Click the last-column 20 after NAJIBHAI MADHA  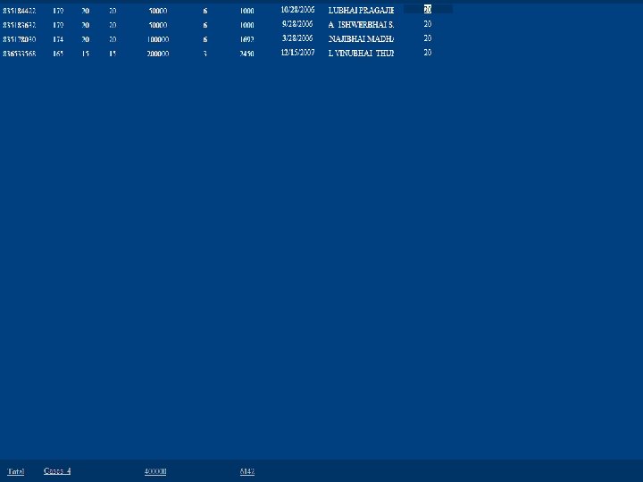[x=428, y=38]
